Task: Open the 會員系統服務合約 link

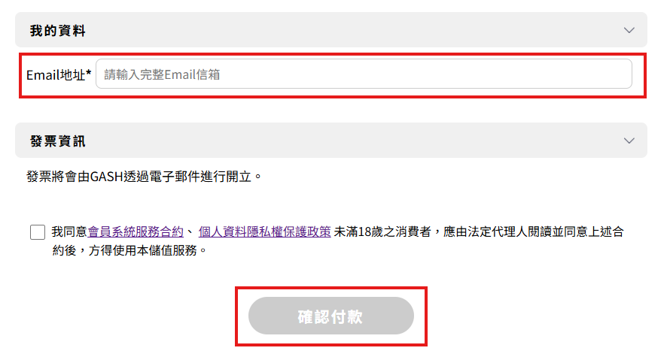Action: click(136, 231)
